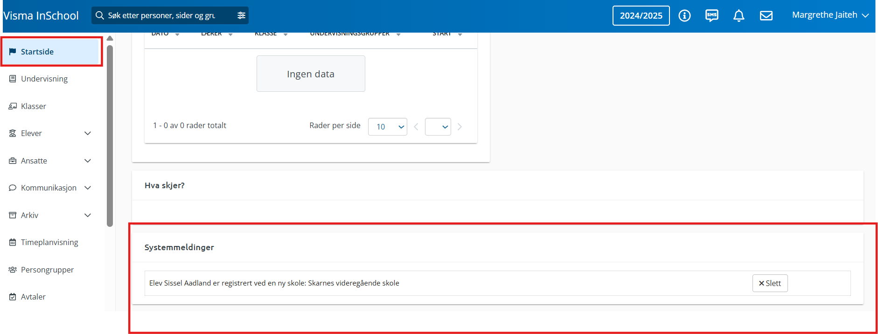This screenshot has height=334, width=878.
Task: Open LÆRER column filter arrow
Action: click(230, 34)
